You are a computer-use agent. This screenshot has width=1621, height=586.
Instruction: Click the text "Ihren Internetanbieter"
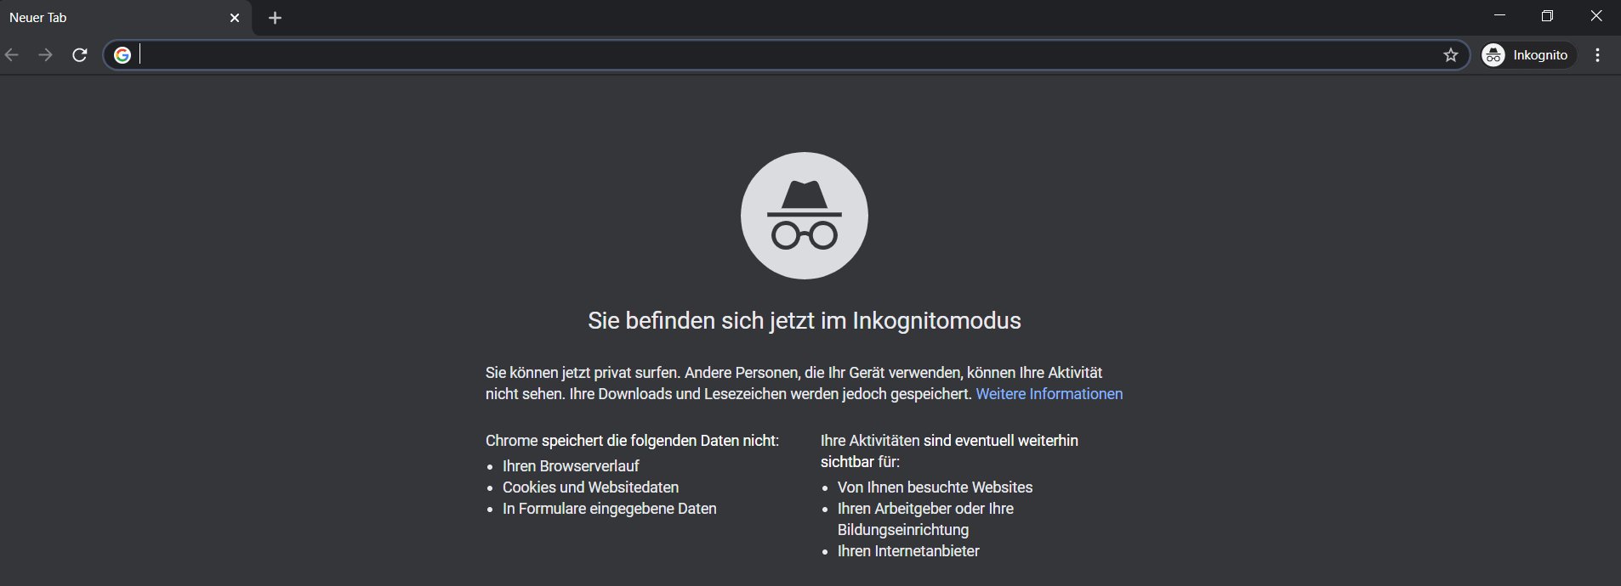coord(908,551)
